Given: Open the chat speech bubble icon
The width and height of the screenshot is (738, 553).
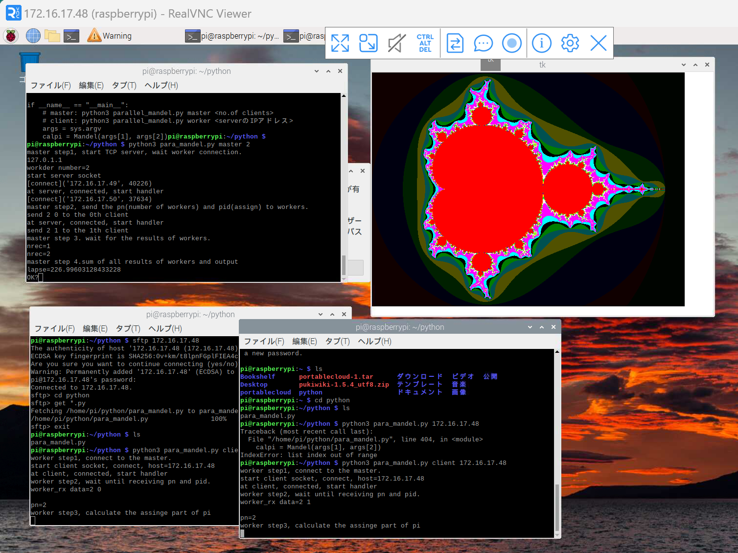Looking at the screenshot, I should 483,43.
